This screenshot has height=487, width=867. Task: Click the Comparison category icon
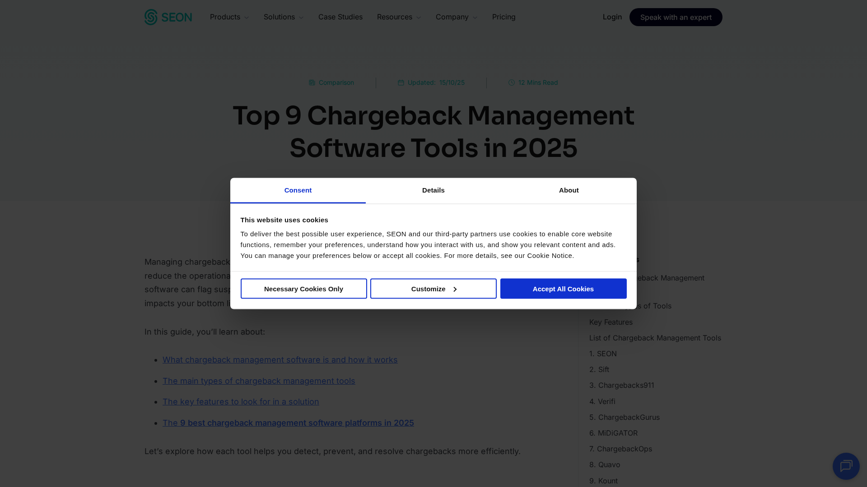point(312,83)
